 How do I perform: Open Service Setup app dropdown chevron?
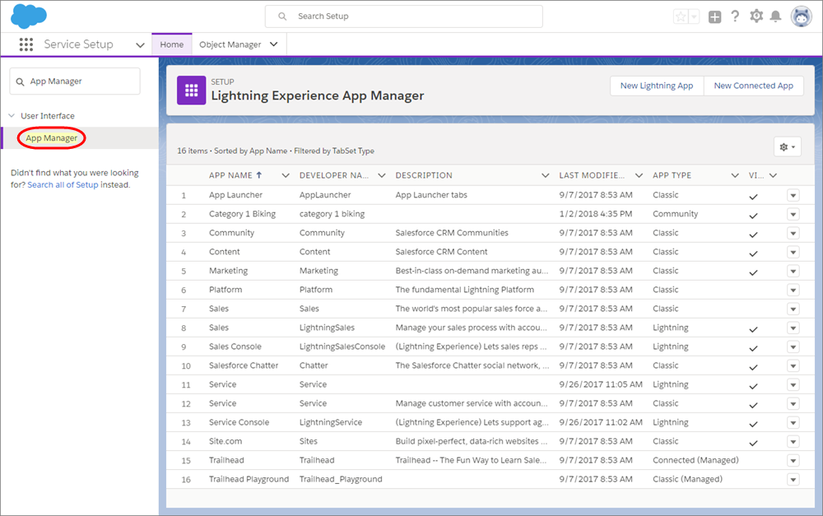tap(140, 45)
